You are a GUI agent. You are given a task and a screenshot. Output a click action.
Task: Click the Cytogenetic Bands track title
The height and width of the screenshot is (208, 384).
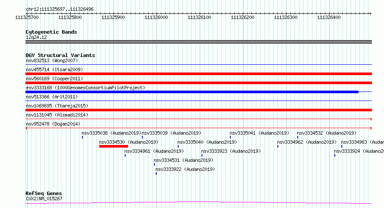click(51, 32)
